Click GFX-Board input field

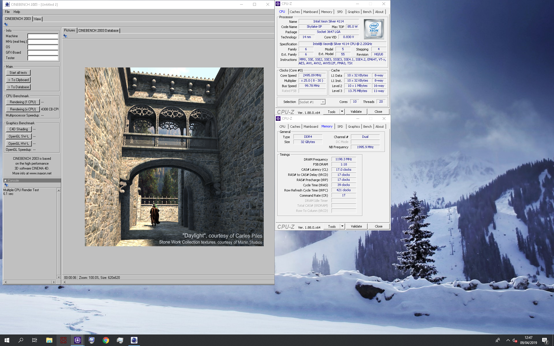pyautogui.click(x=43, y=53)
